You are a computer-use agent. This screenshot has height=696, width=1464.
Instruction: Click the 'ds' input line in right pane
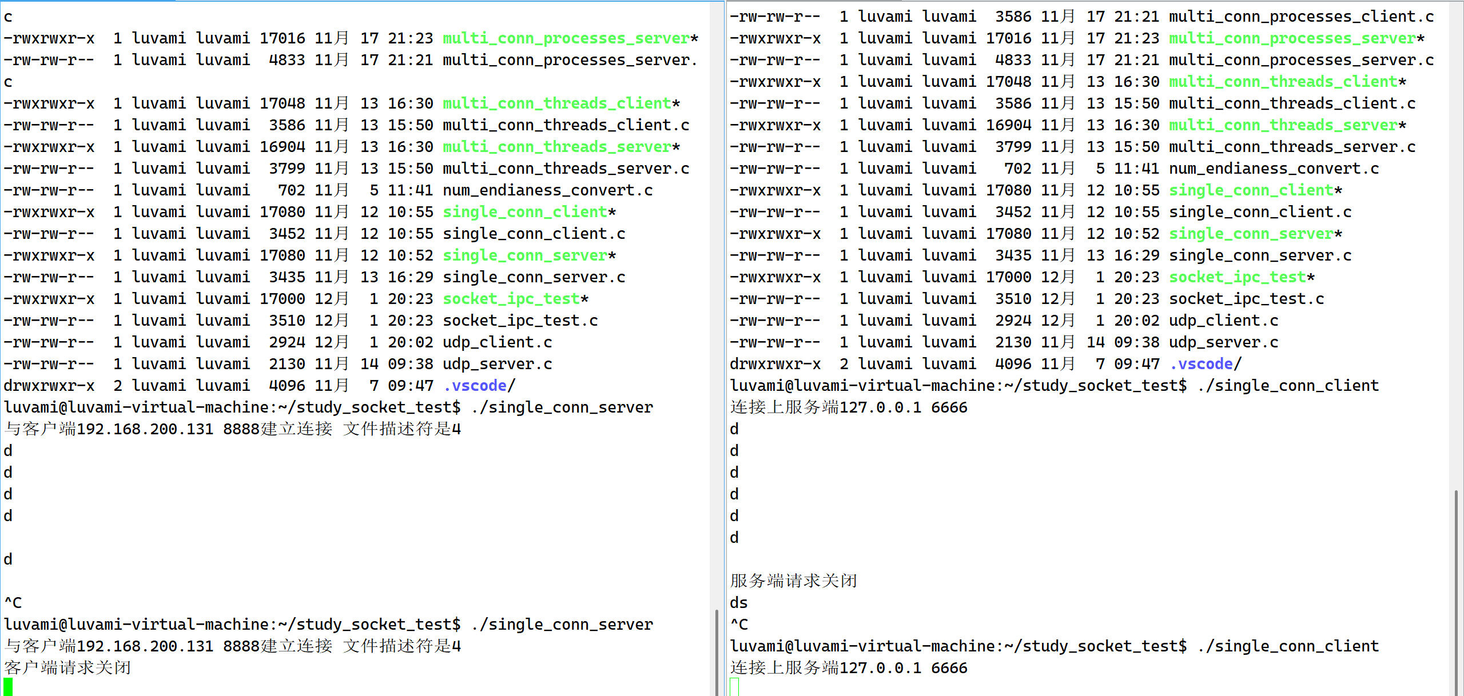tap(738, 603)
